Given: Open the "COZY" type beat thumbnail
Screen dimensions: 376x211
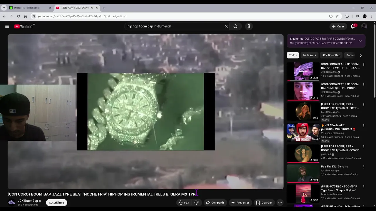Looking at the screenshot, I should point(303,153).
